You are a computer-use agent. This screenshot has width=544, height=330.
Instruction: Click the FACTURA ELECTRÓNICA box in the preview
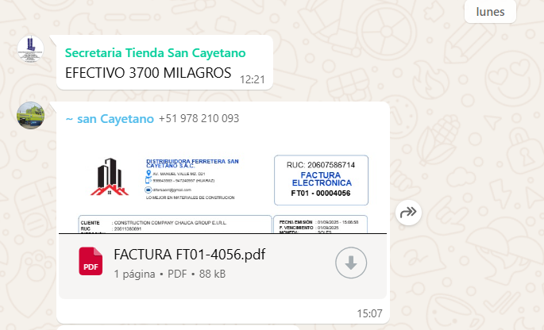[321, 180]
